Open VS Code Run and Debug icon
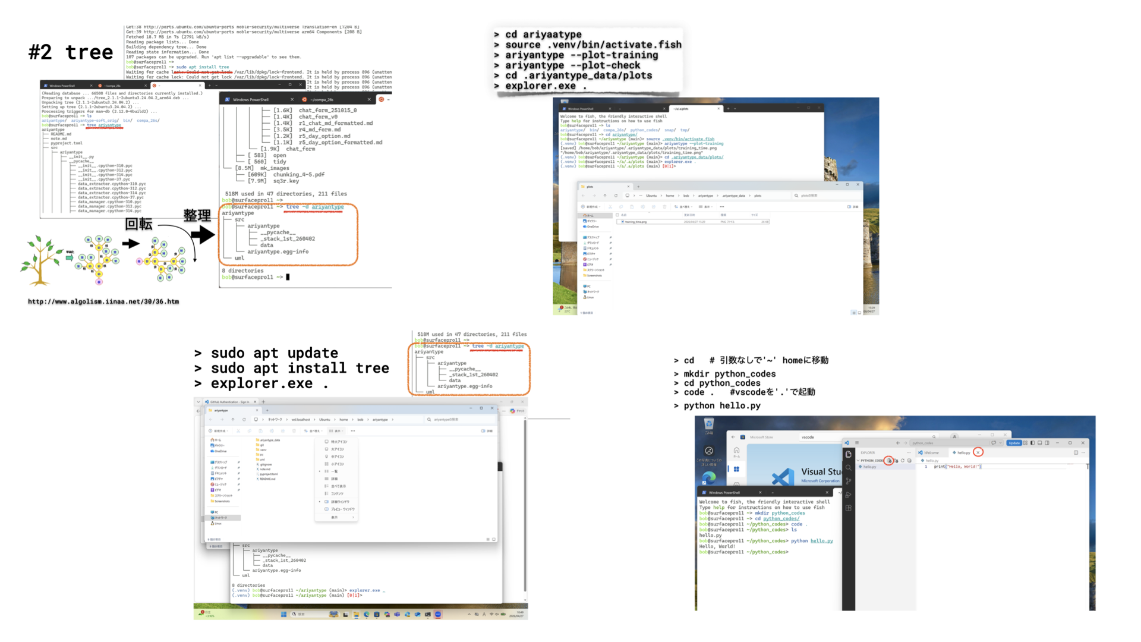This screenshot has height=642, width=1141. (848, 495)
